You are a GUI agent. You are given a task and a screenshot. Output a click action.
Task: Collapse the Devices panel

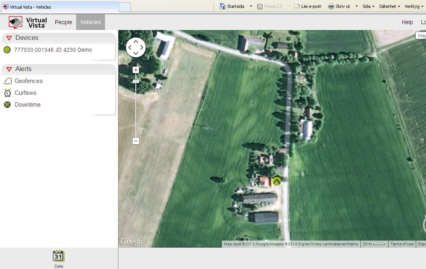(9, 38)
